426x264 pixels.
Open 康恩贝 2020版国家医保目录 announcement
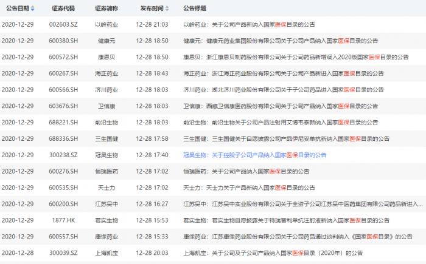coord(296,57)
